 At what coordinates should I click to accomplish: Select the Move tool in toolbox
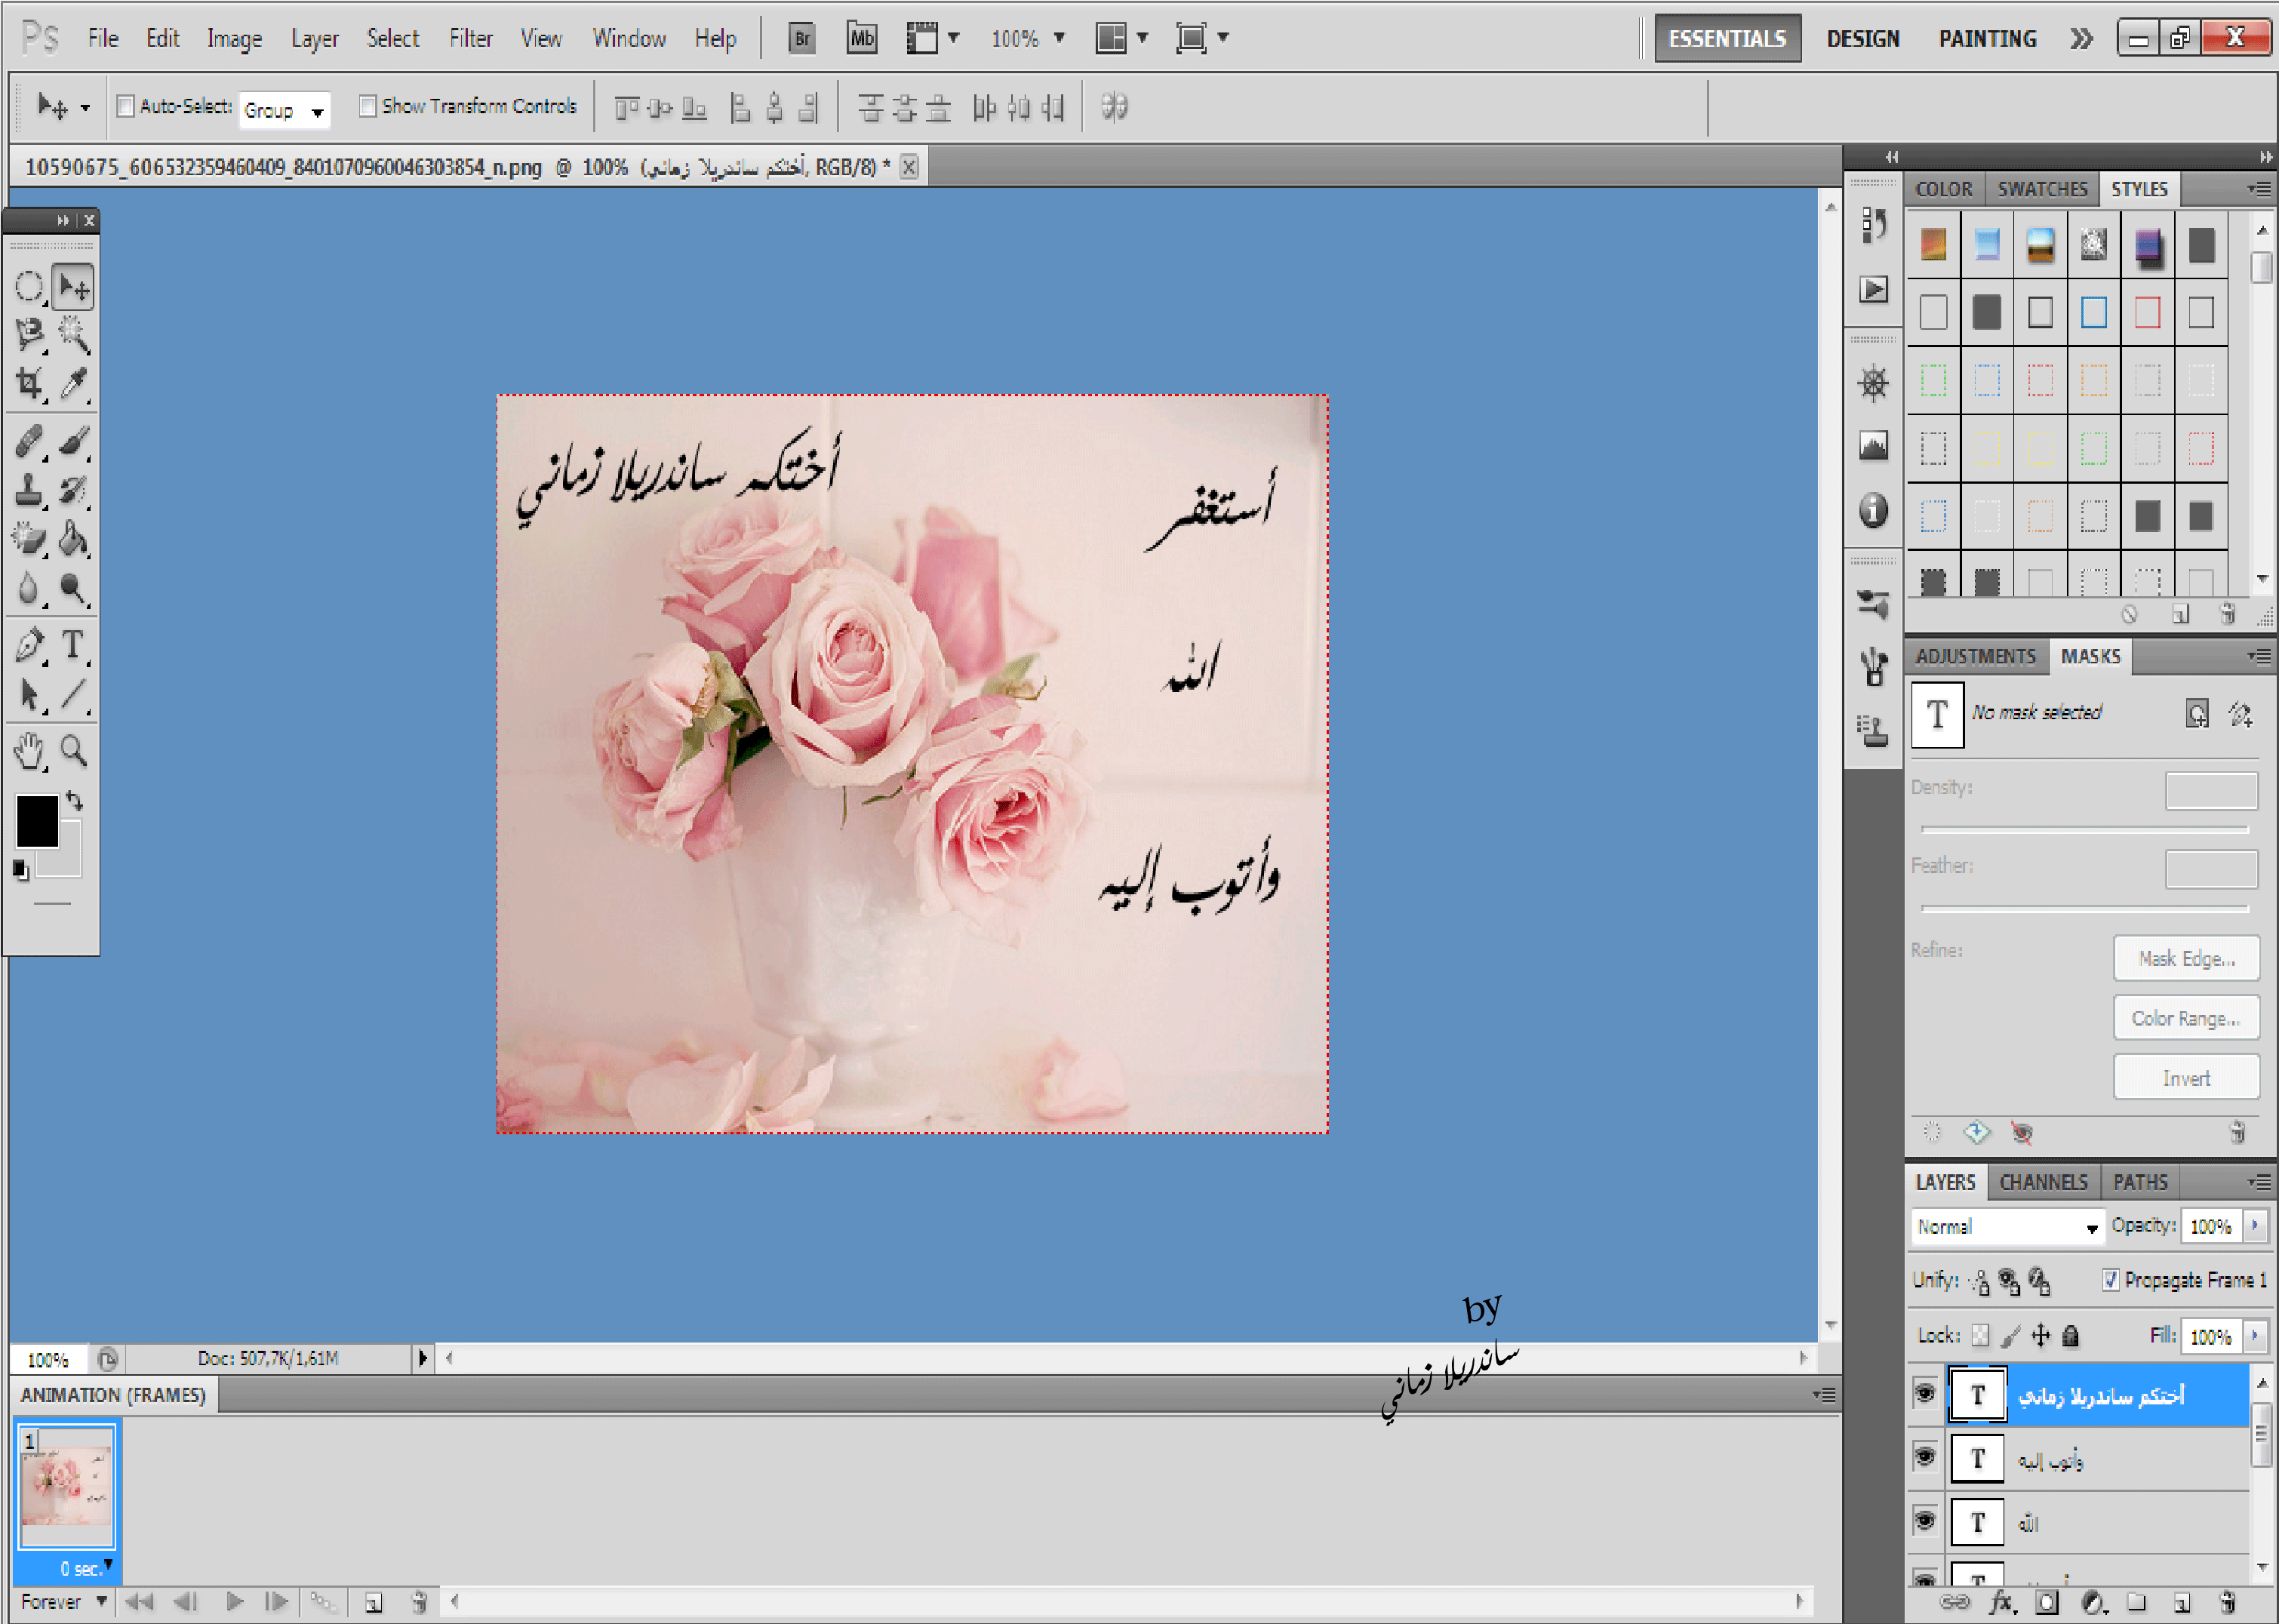click(x=74, y=288)
